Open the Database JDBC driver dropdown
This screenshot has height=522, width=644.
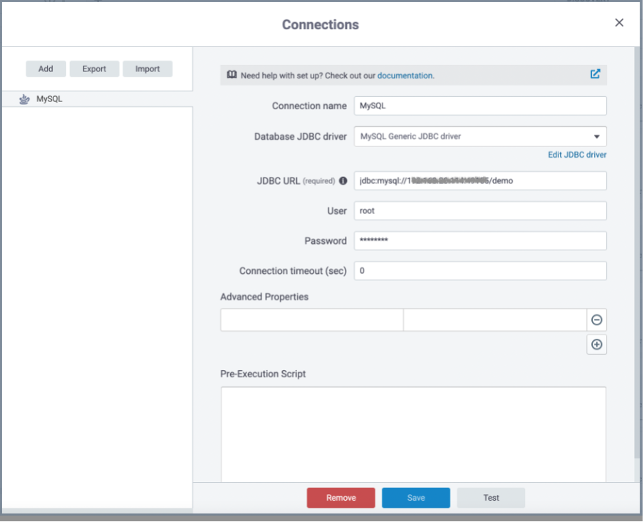[479, 136]
